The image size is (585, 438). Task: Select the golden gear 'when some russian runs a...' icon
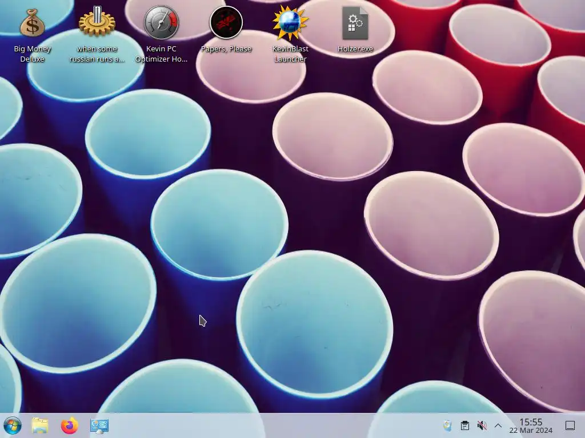coord(97,22)
